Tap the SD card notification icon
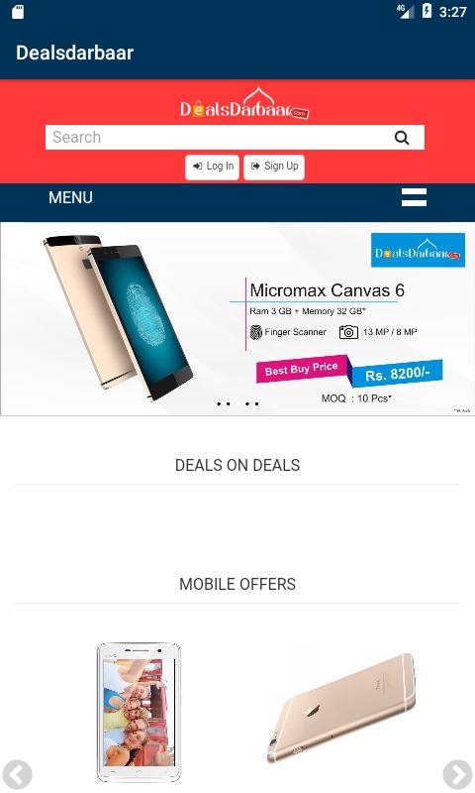 point(18,12)
